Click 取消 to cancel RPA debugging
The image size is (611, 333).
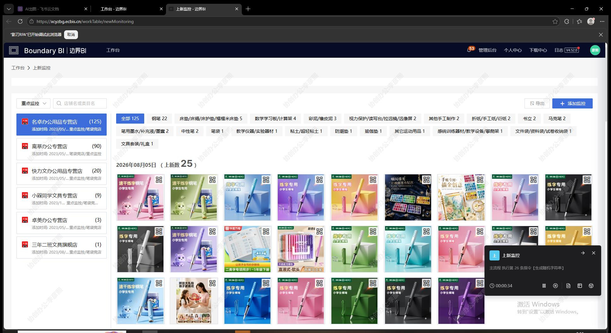[x=71, y=35]
